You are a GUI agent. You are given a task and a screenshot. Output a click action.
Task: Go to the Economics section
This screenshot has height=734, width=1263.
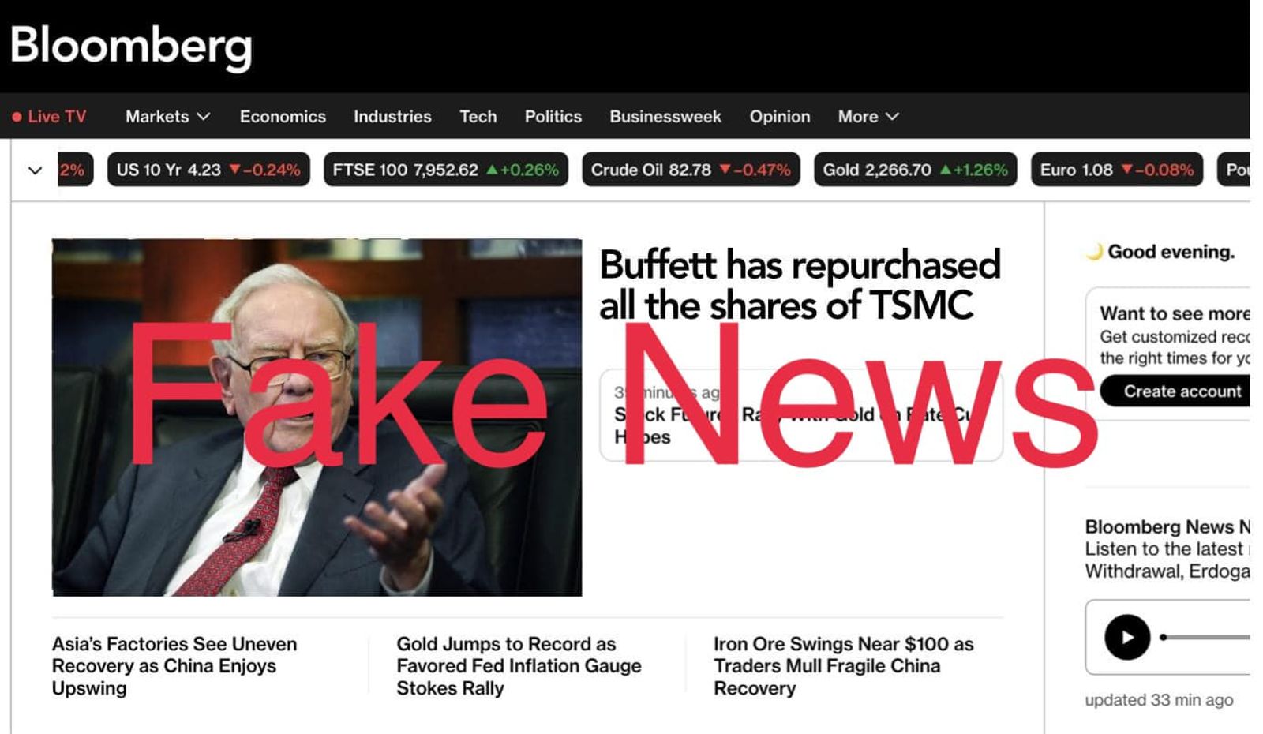coord(283,117)
